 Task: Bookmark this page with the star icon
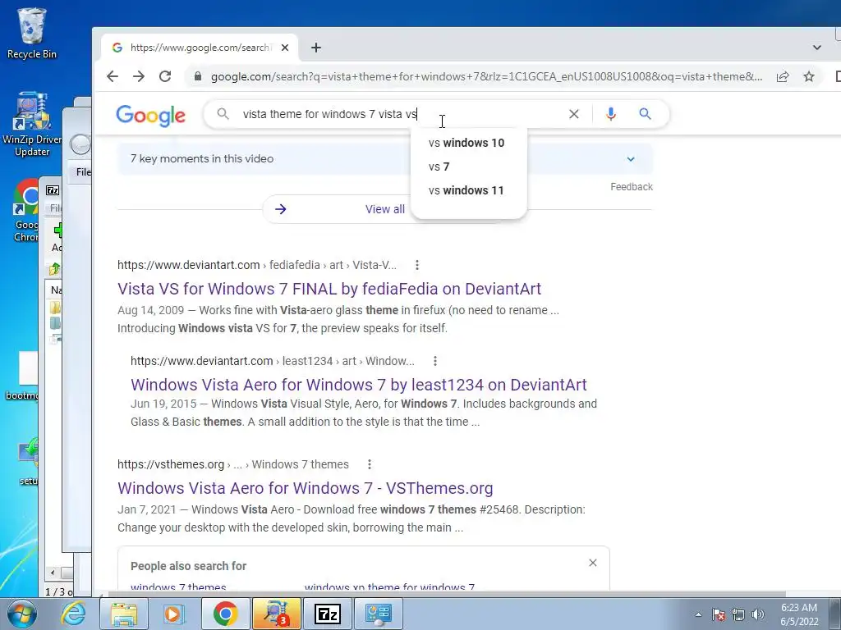pos(809,76)
